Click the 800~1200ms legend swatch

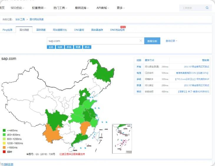tap(4, 139)
